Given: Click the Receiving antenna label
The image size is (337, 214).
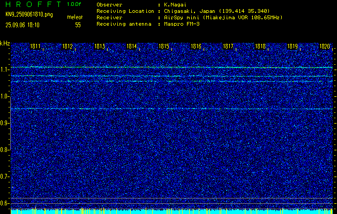Looking at the screenshot, I should [124, 24].
